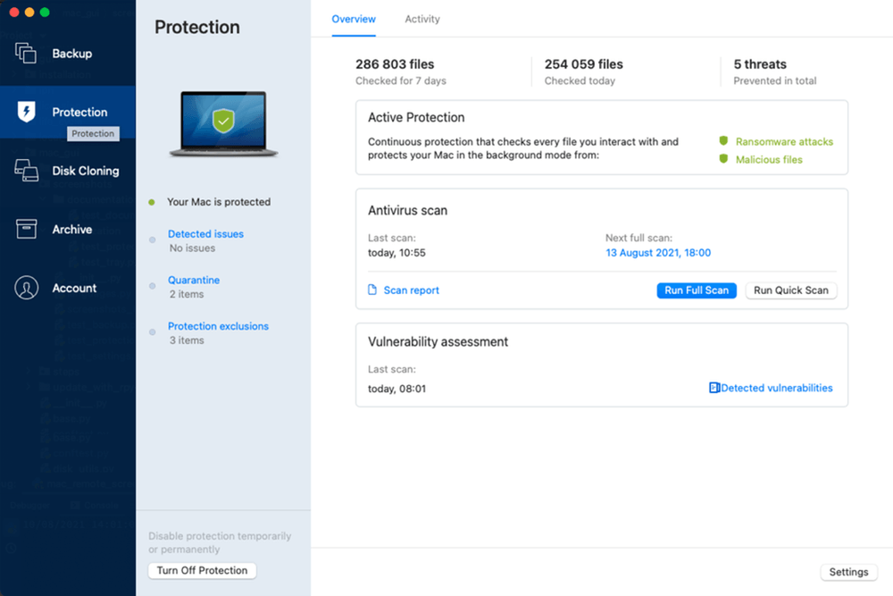Open Disk Cloning icon in sidebar

pos(26,171)
